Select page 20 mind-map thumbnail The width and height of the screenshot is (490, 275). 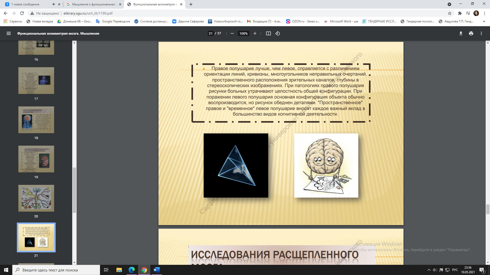coord(36,198)
